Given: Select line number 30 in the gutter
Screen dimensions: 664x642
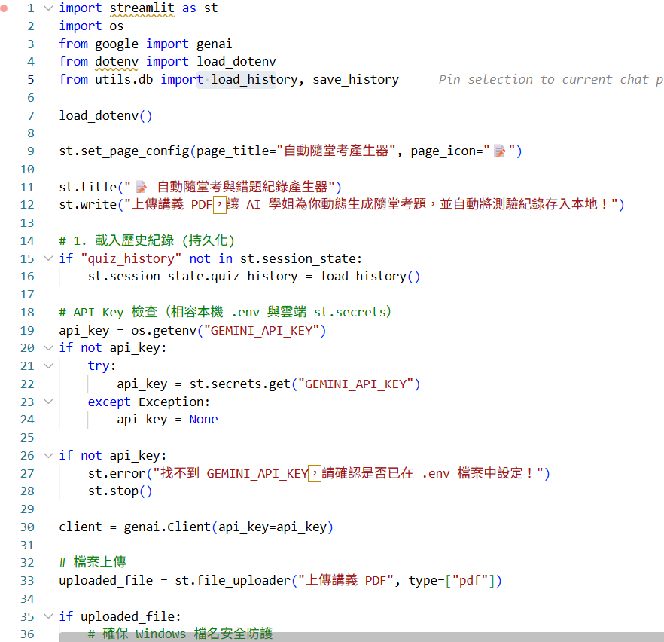Looking at the screenshot, I should pos(27,527).
